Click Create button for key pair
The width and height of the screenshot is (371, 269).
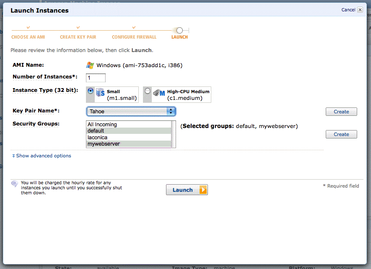tap(341, 112)
